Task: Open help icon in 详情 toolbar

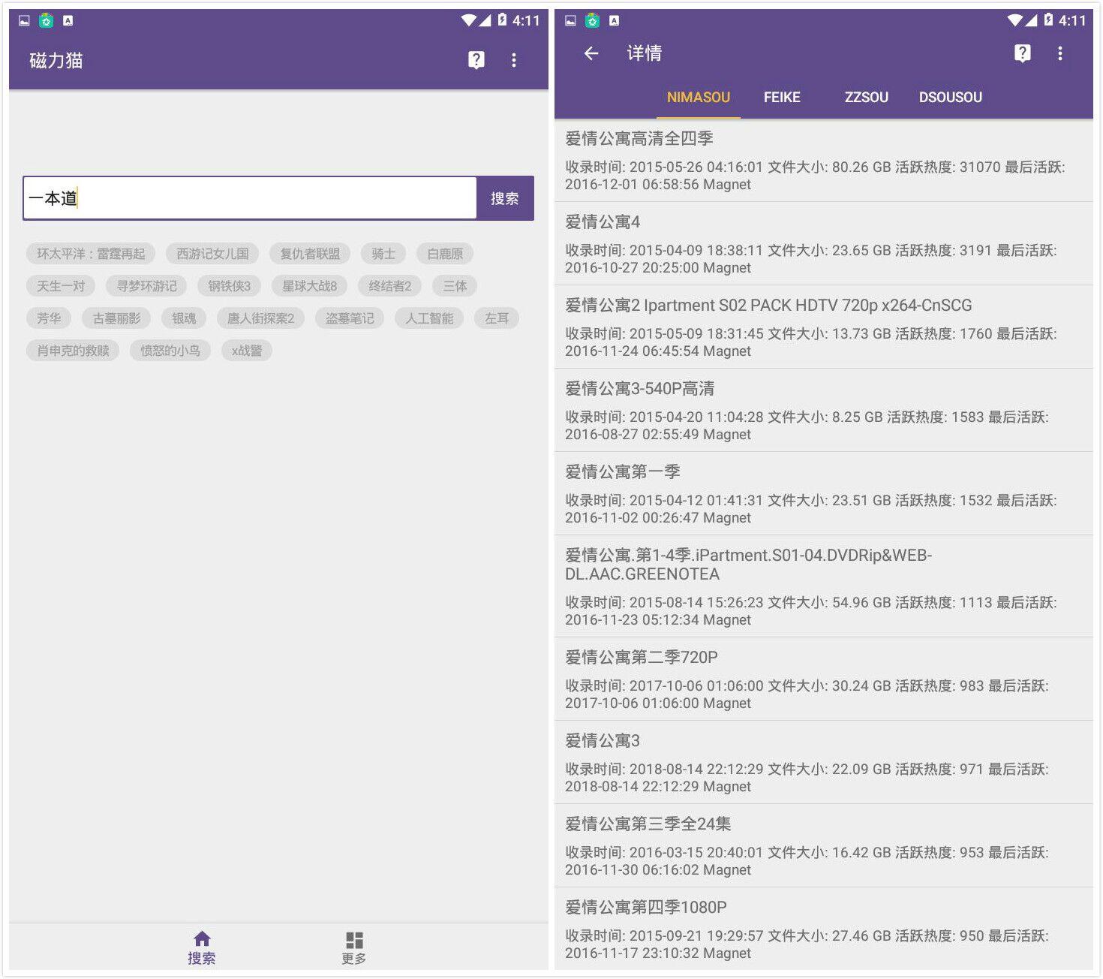Action: (x=1023, y=53)
